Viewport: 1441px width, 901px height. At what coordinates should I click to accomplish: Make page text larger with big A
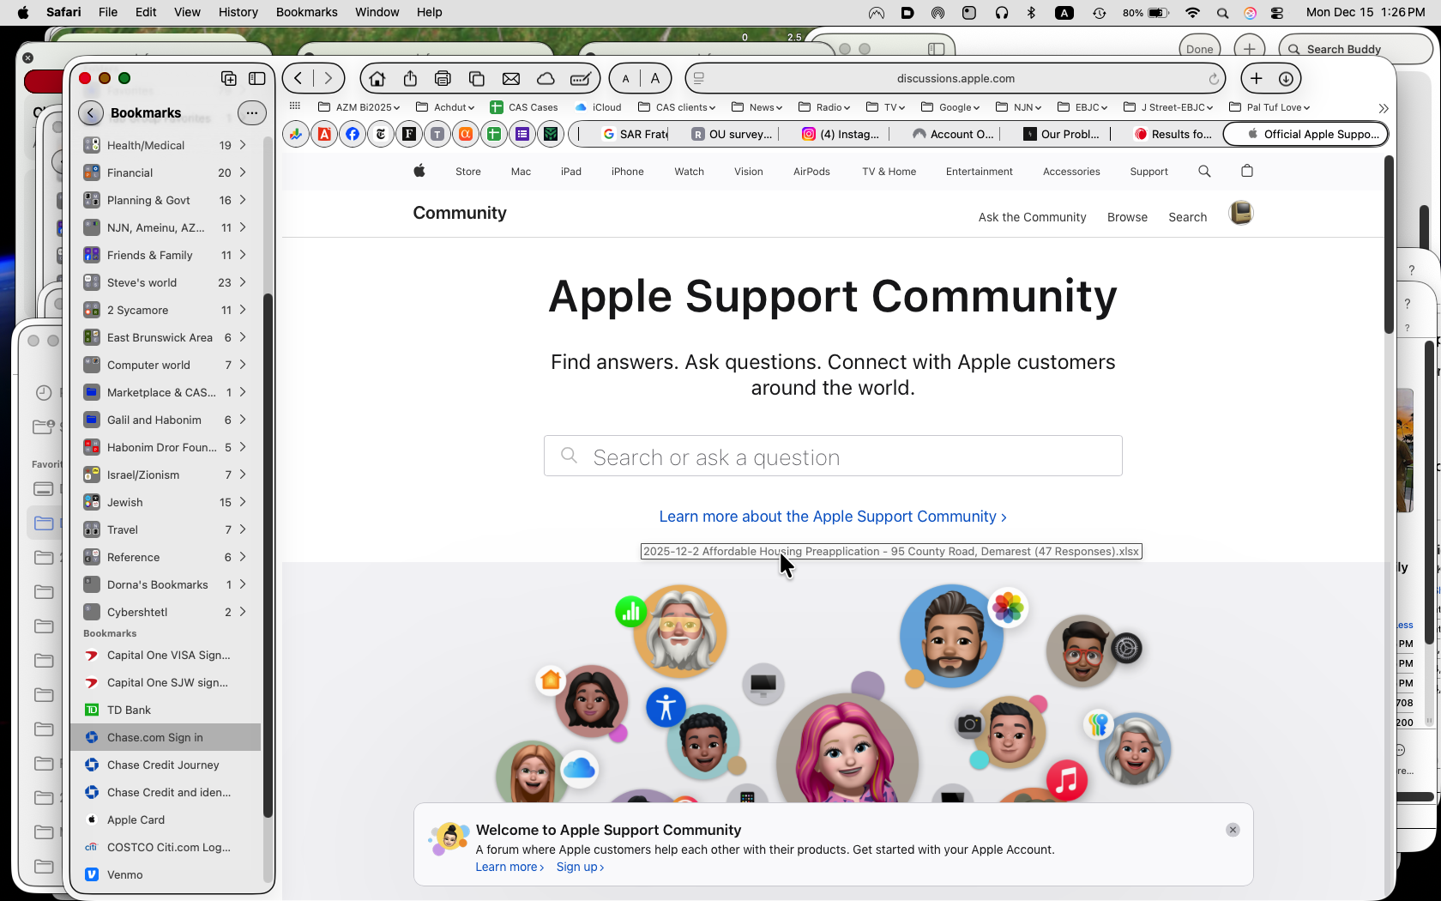(x=655, y=79)
